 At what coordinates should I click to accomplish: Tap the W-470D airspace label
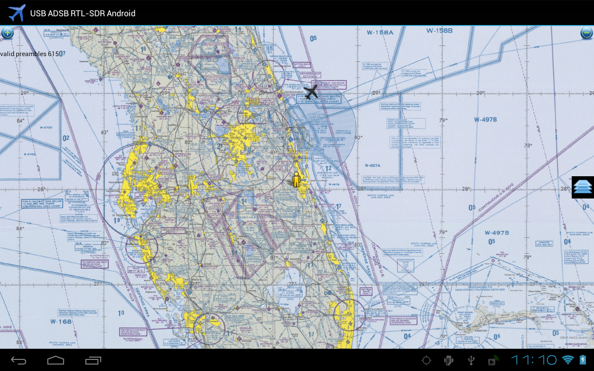[x=45, y=128]
